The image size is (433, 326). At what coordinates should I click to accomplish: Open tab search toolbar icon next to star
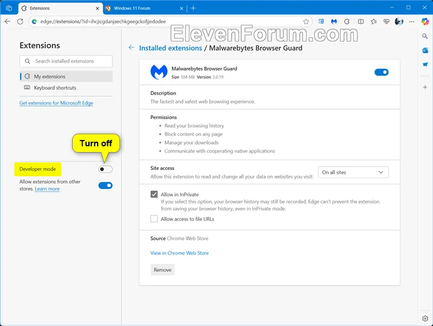coord(321,21)
